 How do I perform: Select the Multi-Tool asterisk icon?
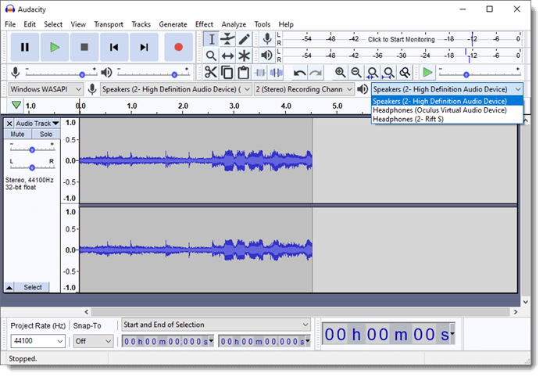[244, 56]
